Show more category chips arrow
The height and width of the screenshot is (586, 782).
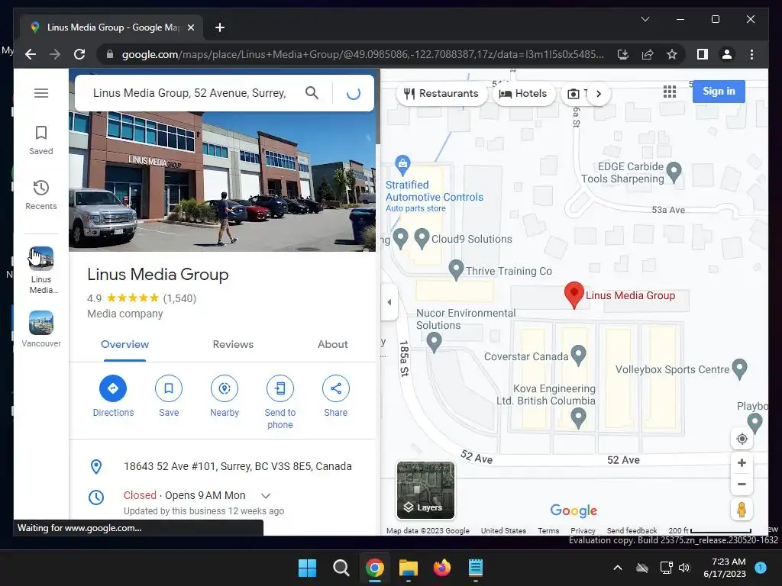[599, 94]
